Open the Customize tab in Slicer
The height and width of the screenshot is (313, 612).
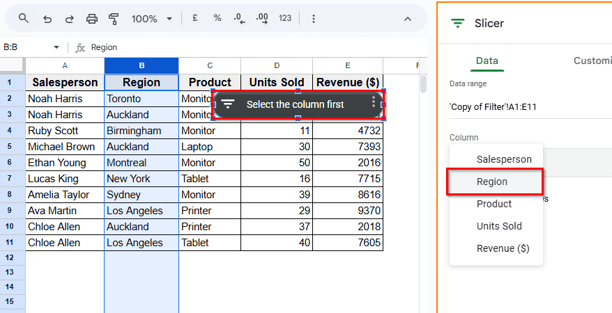(592, 61)
